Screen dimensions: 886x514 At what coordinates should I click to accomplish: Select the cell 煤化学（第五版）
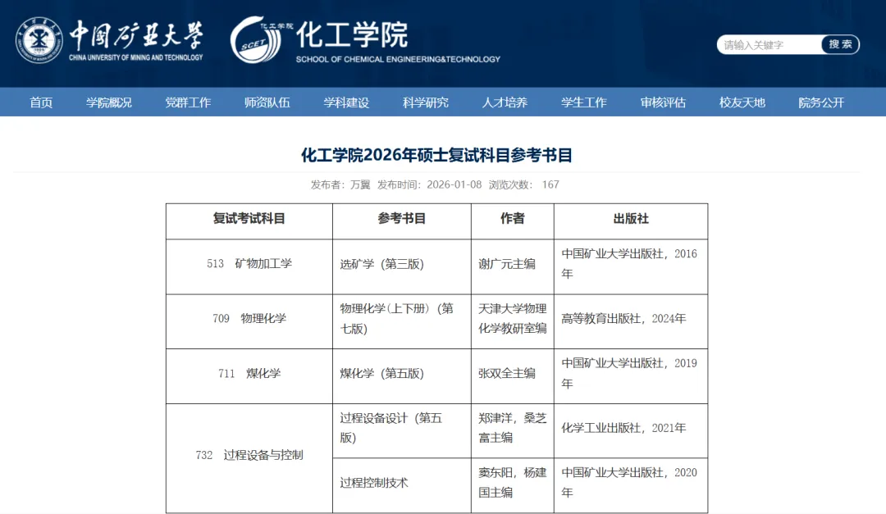(402, 376)
